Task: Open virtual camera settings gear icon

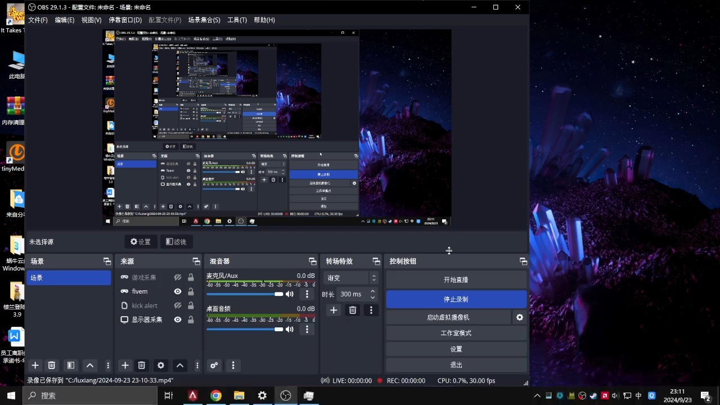Action: 520,317
